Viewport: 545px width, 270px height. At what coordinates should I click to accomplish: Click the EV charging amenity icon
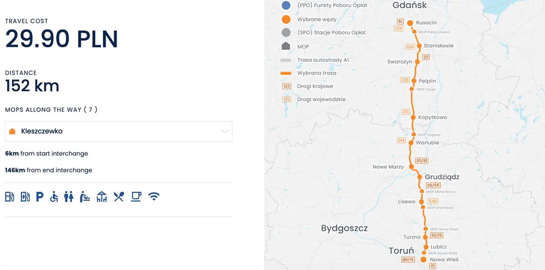[25, 196]
